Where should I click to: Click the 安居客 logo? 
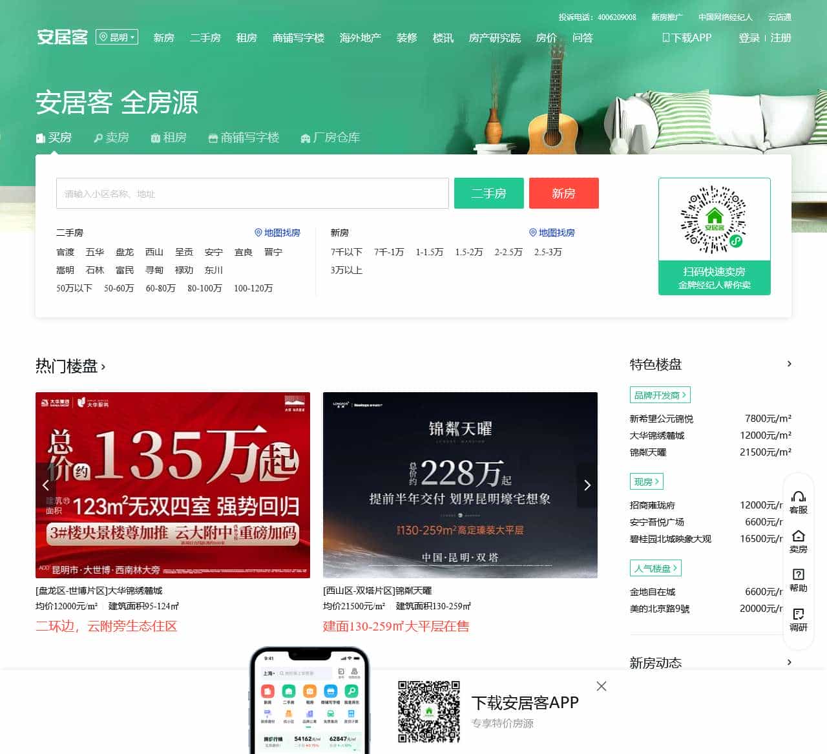point(62,37)
